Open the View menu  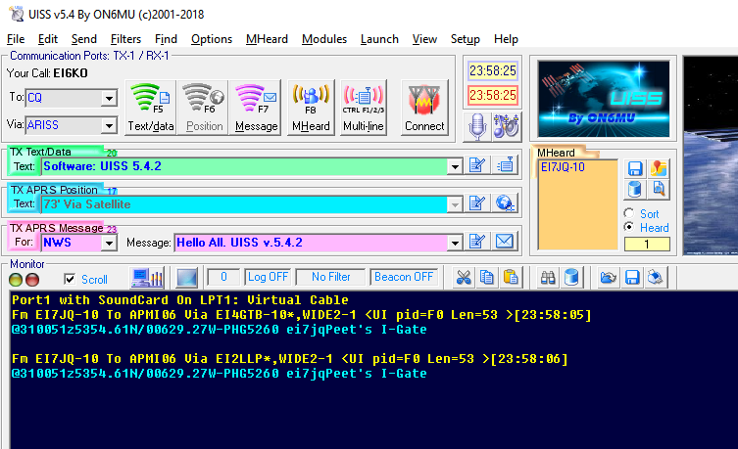point(424,39)
